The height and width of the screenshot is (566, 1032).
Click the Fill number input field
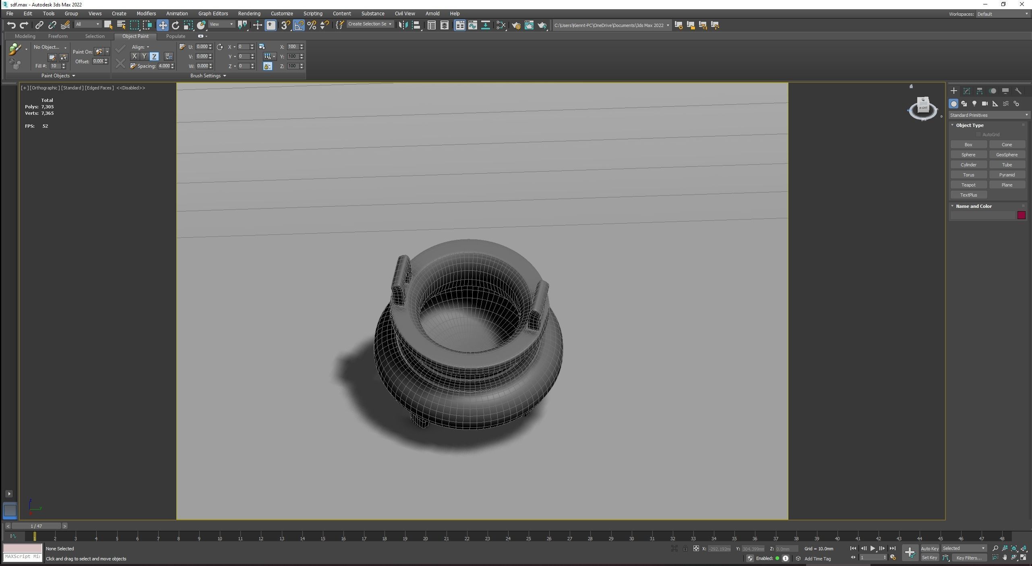[x=55, y=66]
